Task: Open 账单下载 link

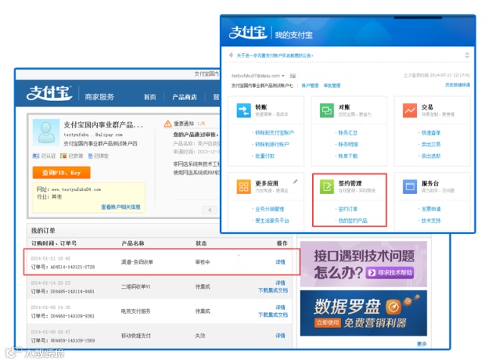Action: click(x=348, y=156)
